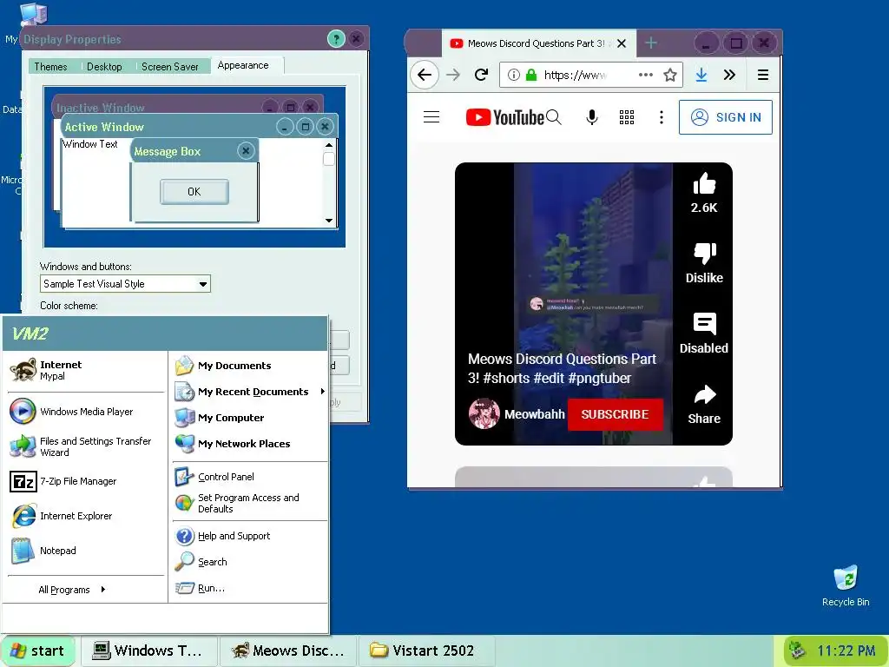
Task: Switch to the Desktop tab
Action: coord(104,66)
